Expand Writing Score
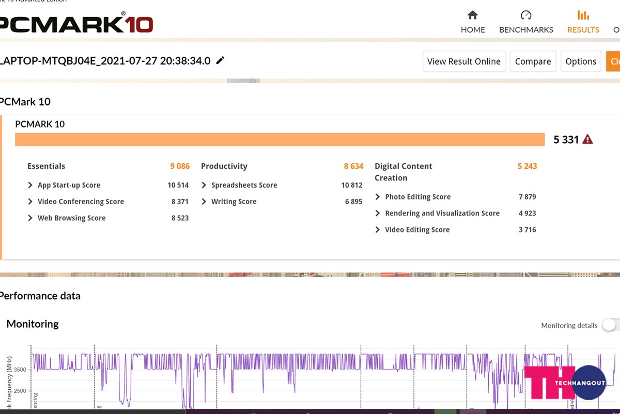The image size is (620, 414). [x=204, y=202]
